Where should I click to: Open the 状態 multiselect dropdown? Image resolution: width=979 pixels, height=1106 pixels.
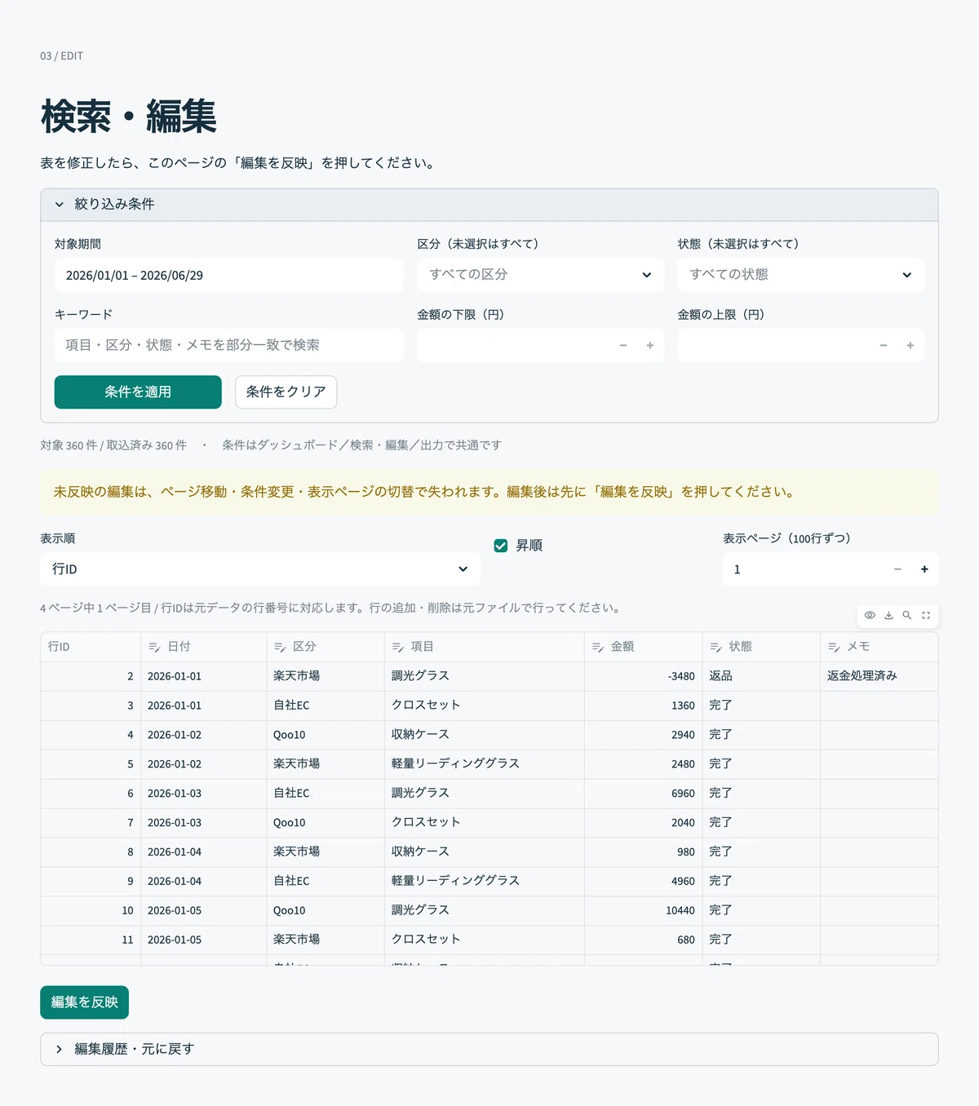(x=800, y=275)
